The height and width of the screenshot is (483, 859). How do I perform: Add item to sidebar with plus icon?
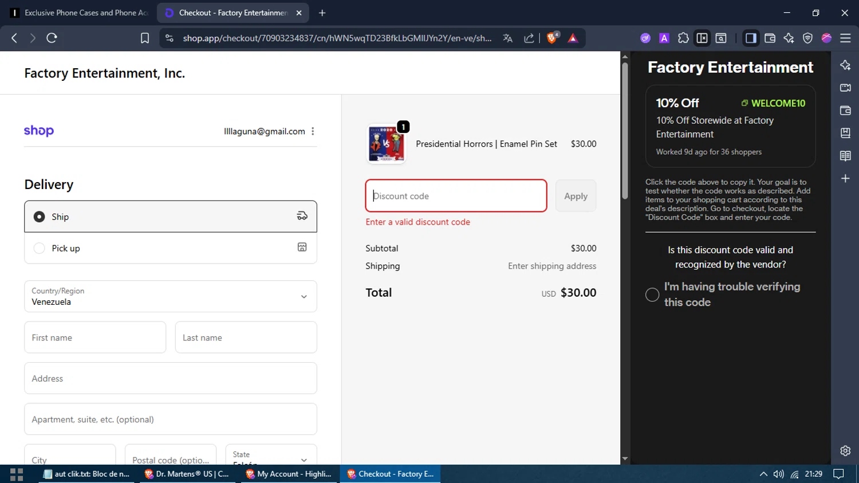(x=845, y=179)
